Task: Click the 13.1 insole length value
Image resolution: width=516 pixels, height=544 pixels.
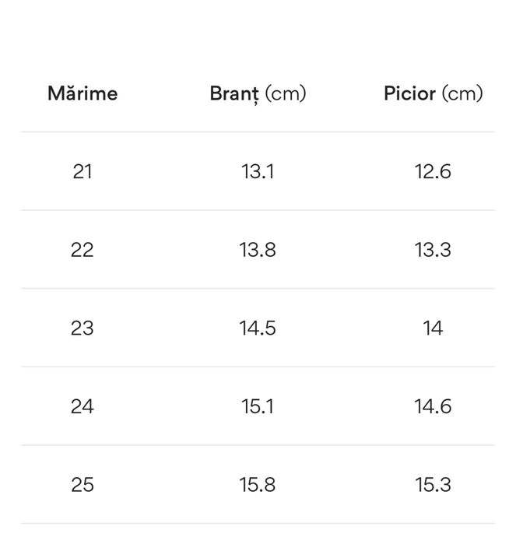Action: click(258, 171)
